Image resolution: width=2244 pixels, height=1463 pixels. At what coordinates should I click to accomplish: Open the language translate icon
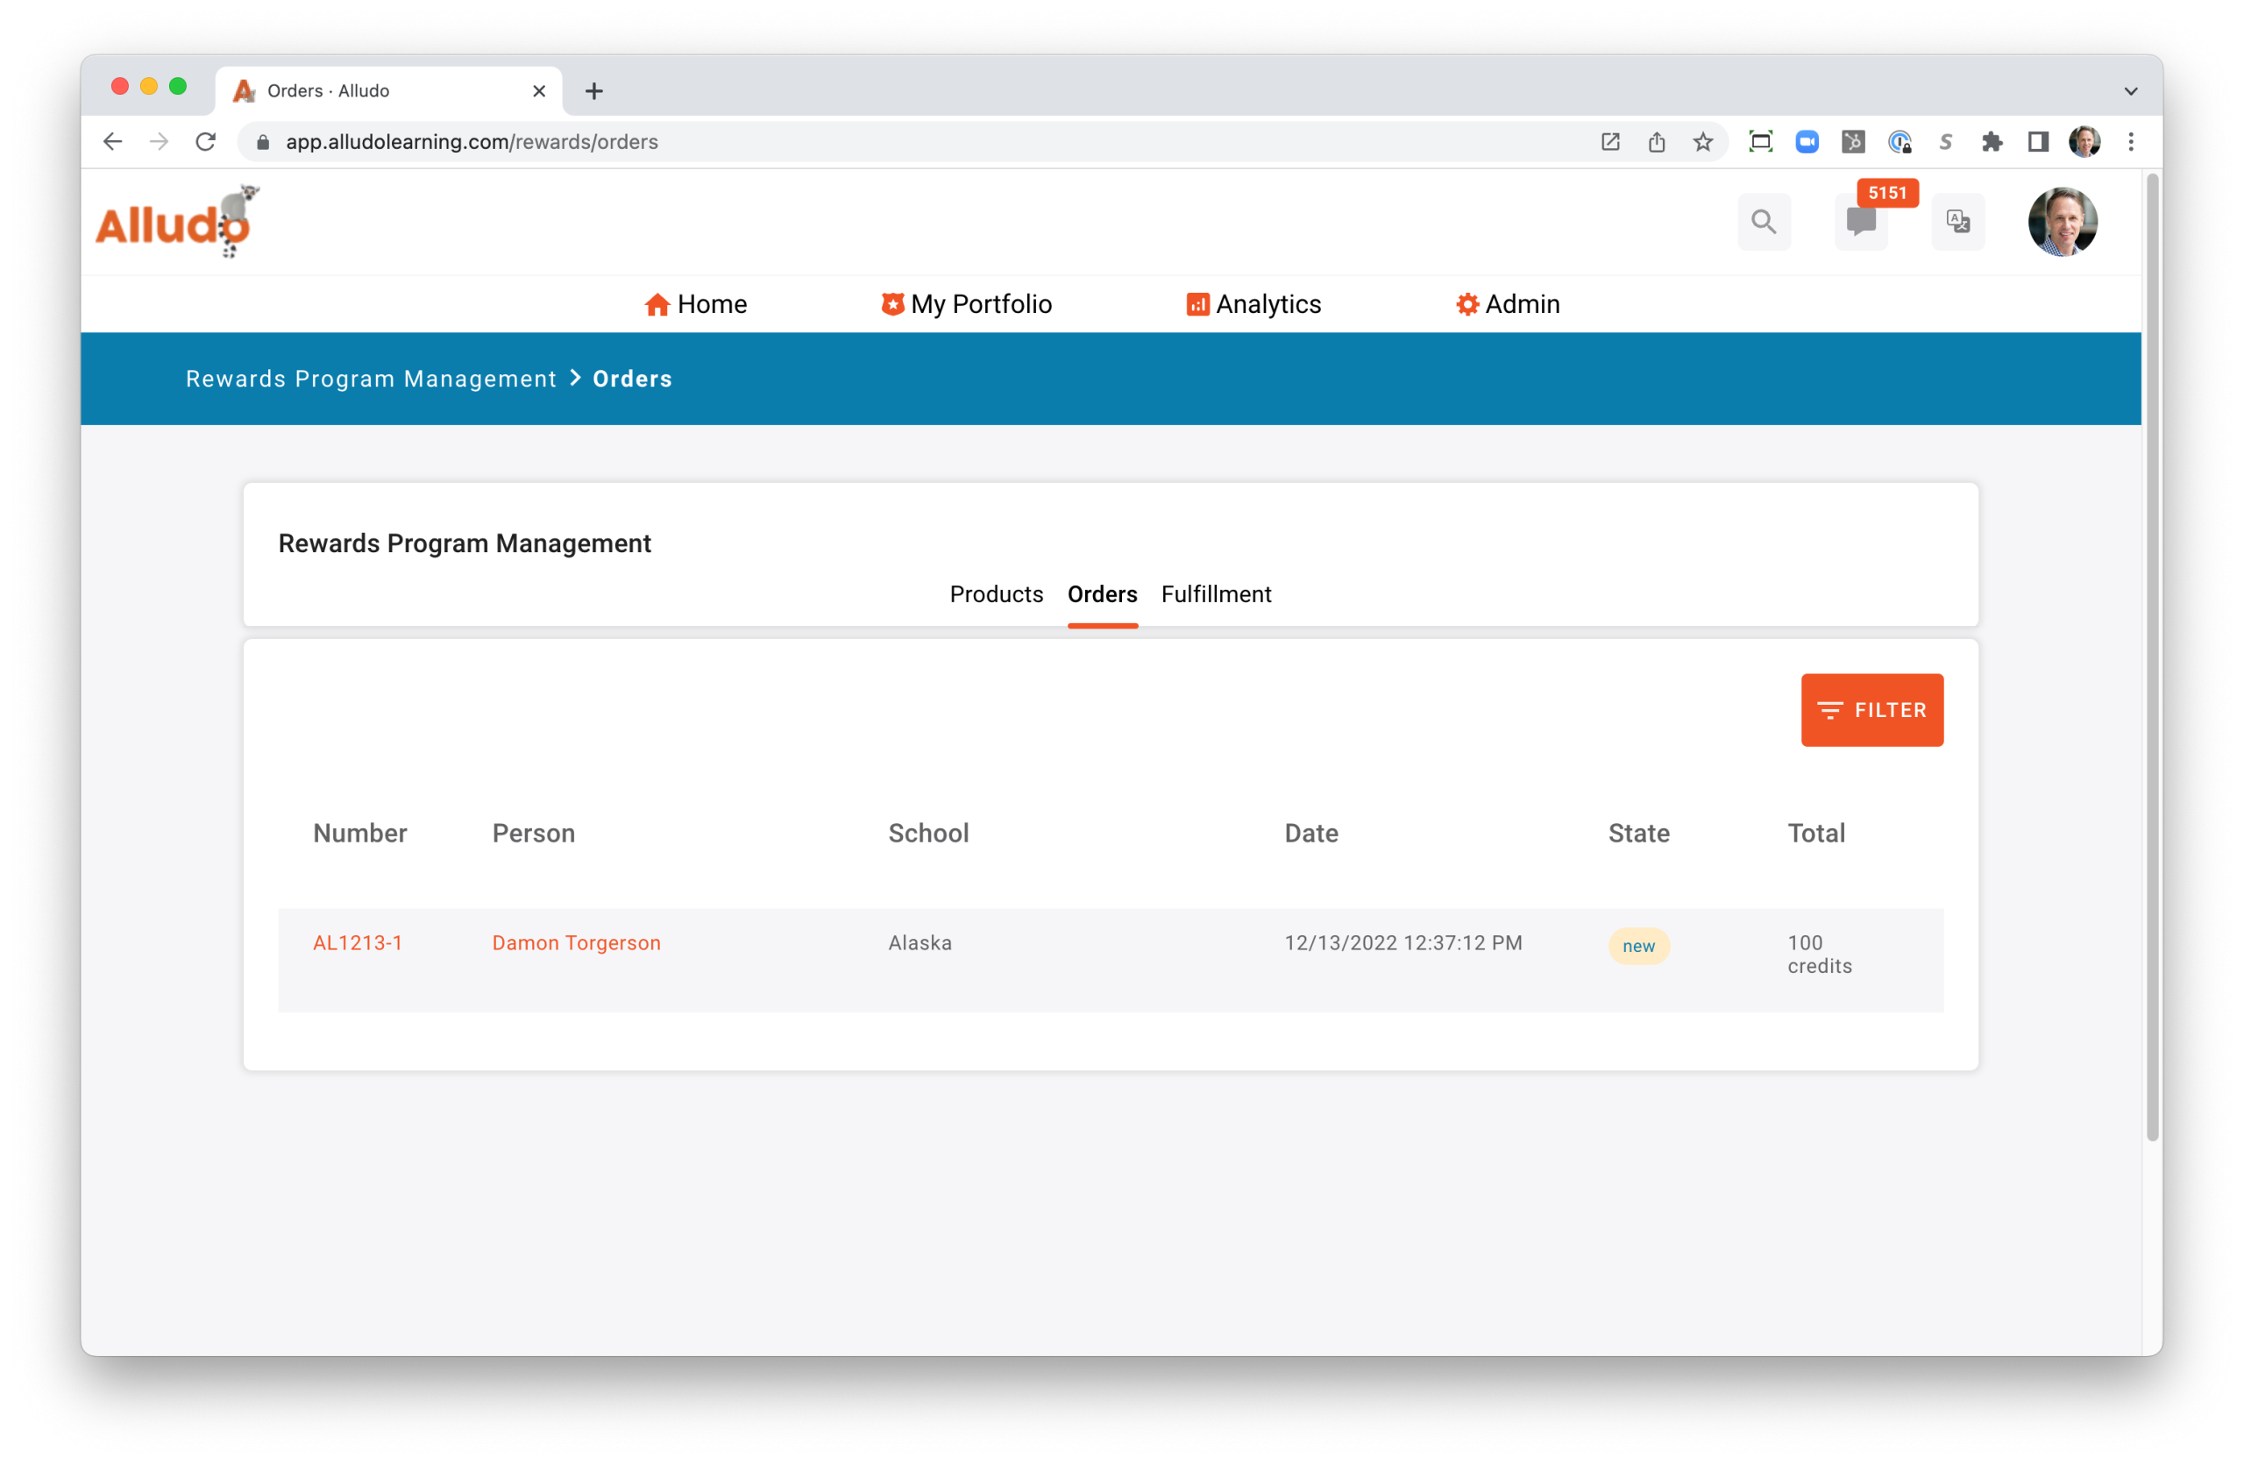1958,222
